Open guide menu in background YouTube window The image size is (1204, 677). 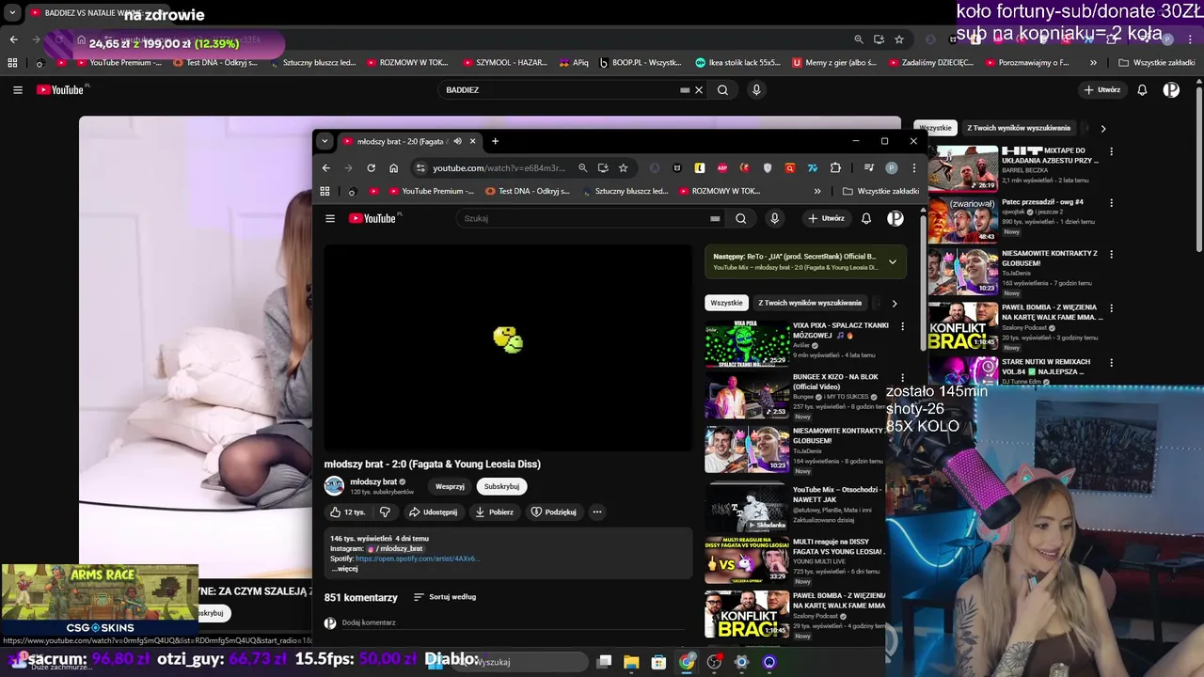(18, 90)
